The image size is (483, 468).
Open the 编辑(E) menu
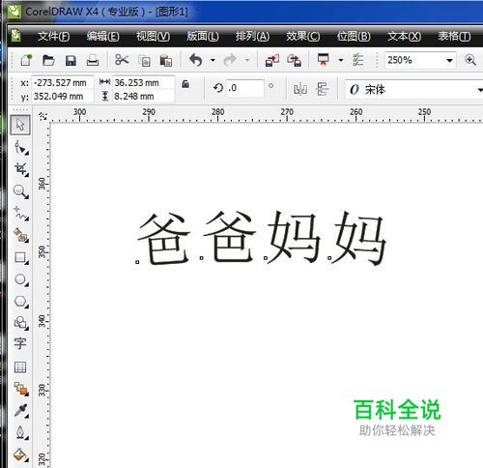pyautogui.click(x=103, y=36)
